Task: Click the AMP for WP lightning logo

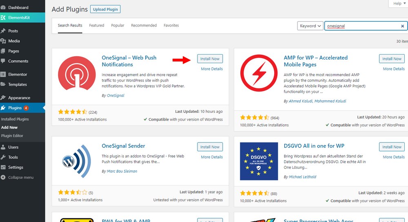Action: pos(259,73)
